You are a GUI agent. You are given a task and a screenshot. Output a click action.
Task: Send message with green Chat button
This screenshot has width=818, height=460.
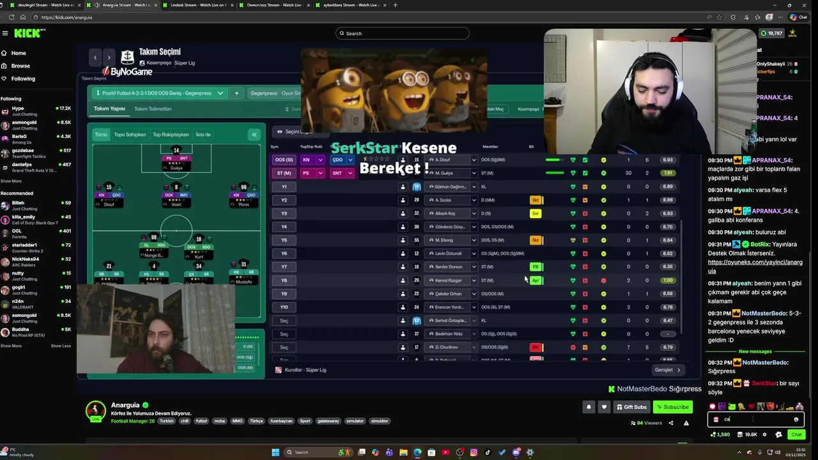pyautogui.click(x=796, y=434)
